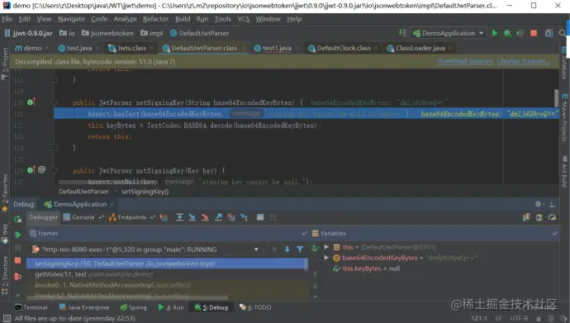Expand hidden debug sidebar actions chevron
The height and width of the screenshot is (323, 570).
[x=17, y=295]
